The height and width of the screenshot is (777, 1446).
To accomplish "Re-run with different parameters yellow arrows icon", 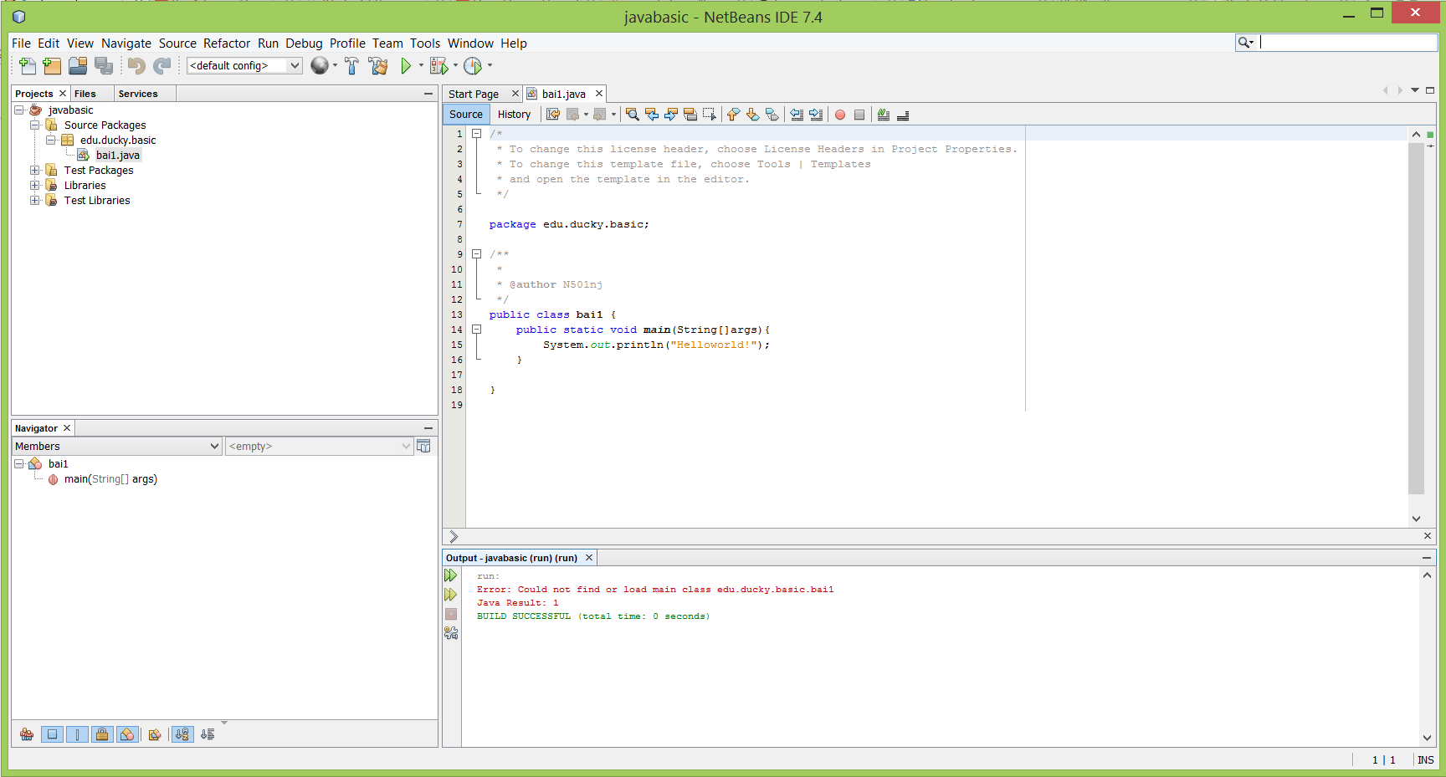I will 451,595.
